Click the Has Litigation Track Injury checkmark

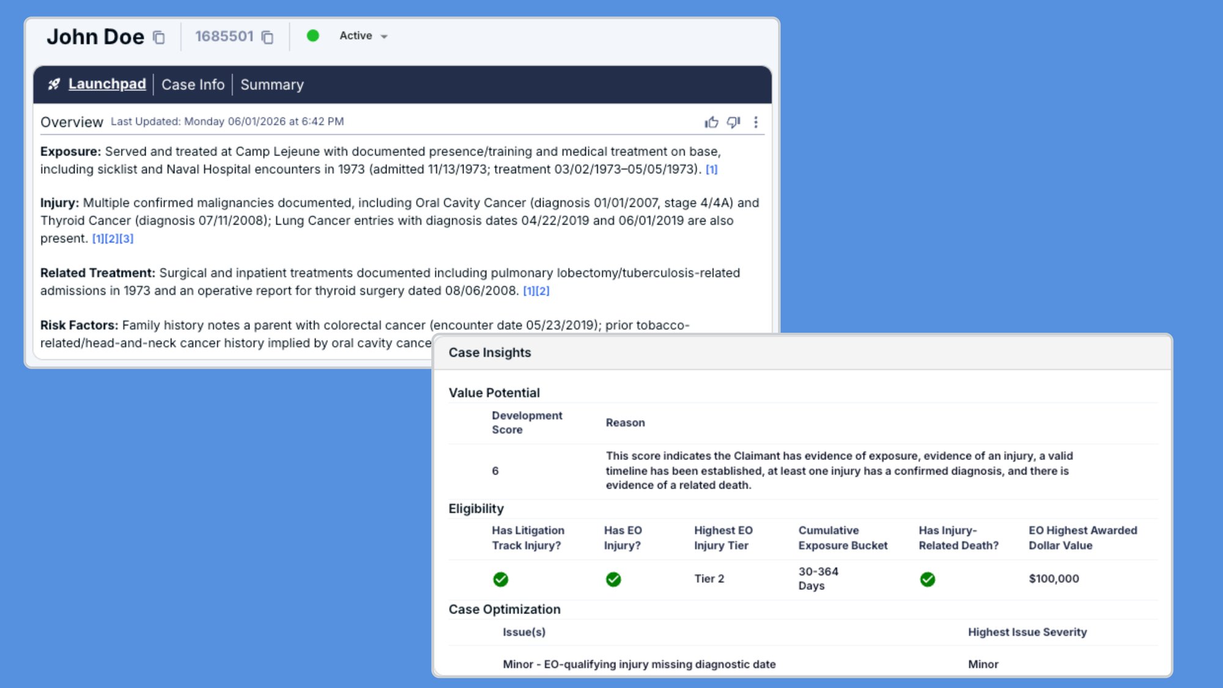tap(501, 579)
